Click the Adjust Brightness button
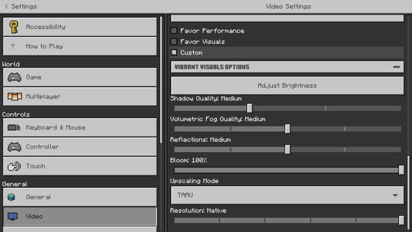The image size is (412, 232). pos(287,86)
